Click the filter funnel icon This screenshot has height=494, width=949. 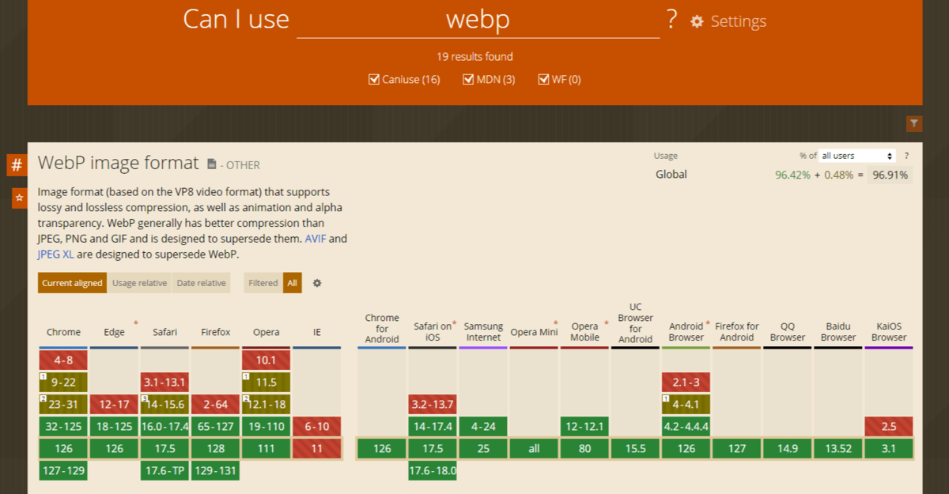914,123
